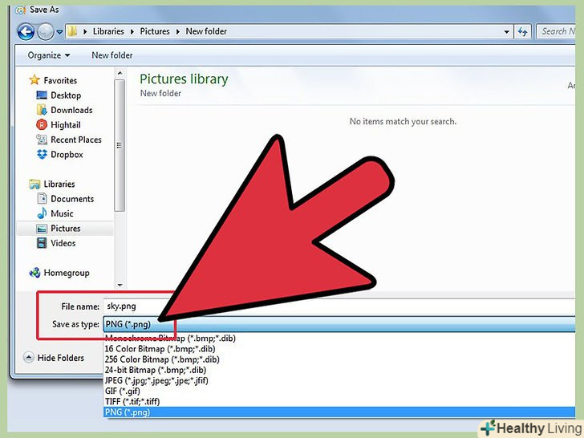Click the Recent Places icon
Image resolution: width=584 pixels, height=438 pixels.
[42, 140]
